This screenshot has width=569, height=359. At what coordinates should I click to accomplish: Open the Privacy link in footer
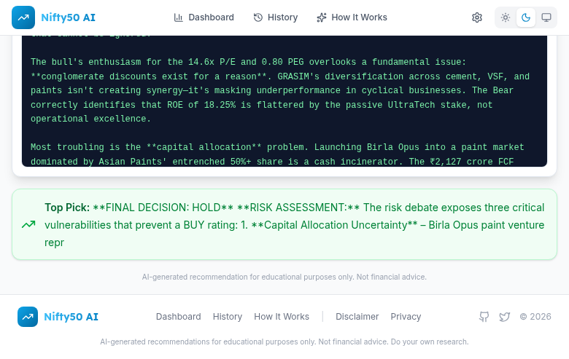406,317
